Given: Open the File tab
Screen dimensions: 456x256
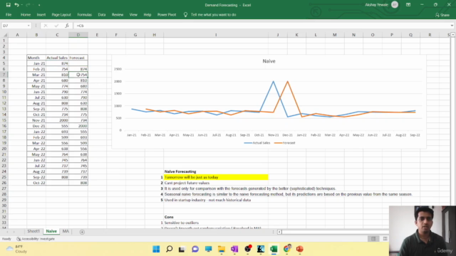Looking at the screenshot, I should point(9,14).
